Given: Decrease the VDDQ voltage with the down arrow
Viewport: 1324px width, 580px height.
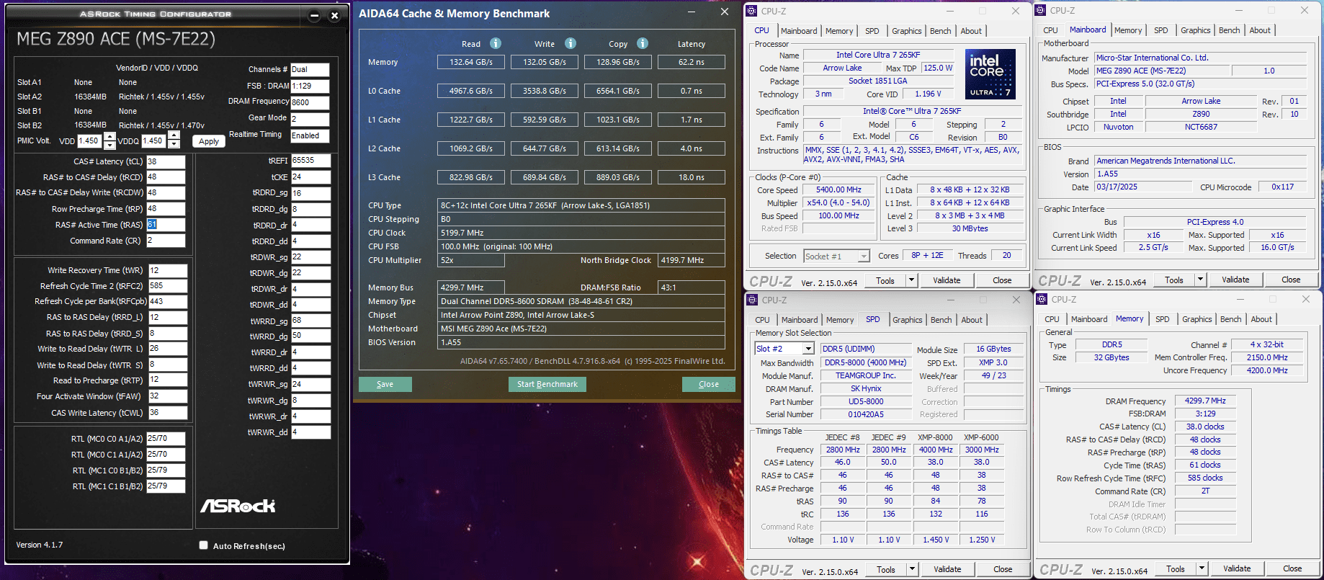Looking at the screenshot, I should click(x=174, y=145).
